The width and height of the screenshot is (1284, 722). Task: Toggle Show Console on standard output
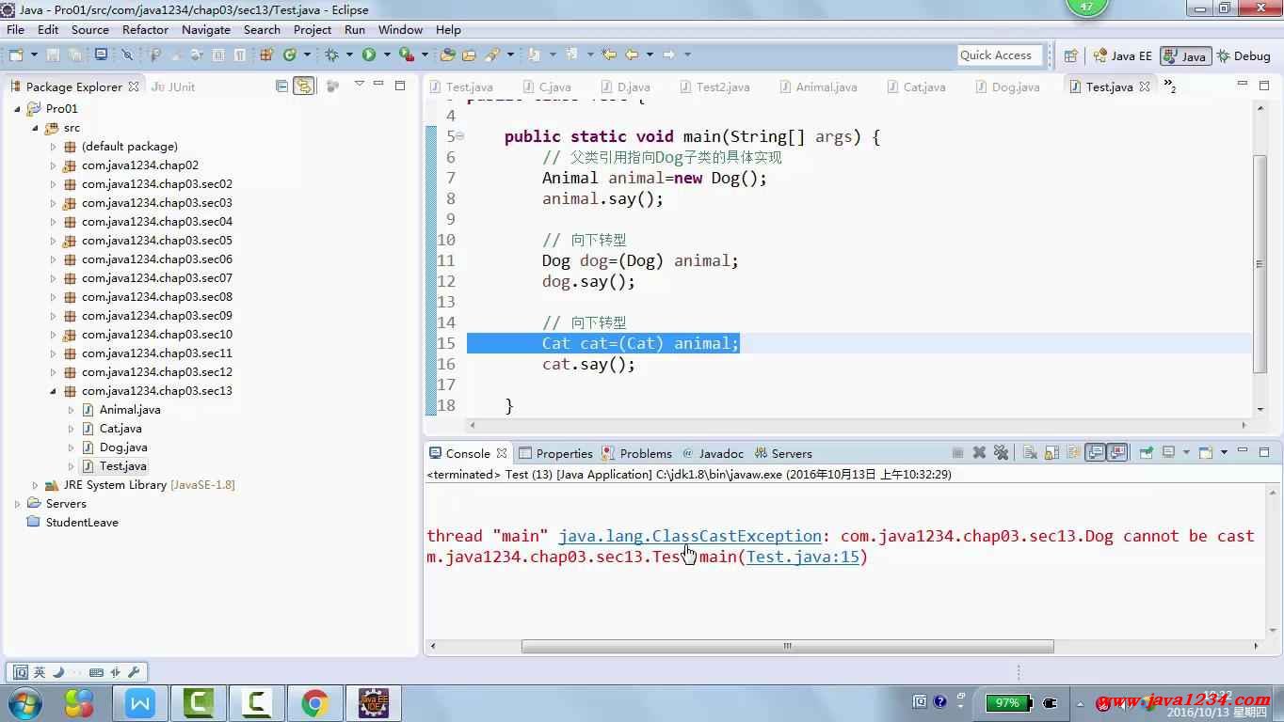coord(1096,452)
